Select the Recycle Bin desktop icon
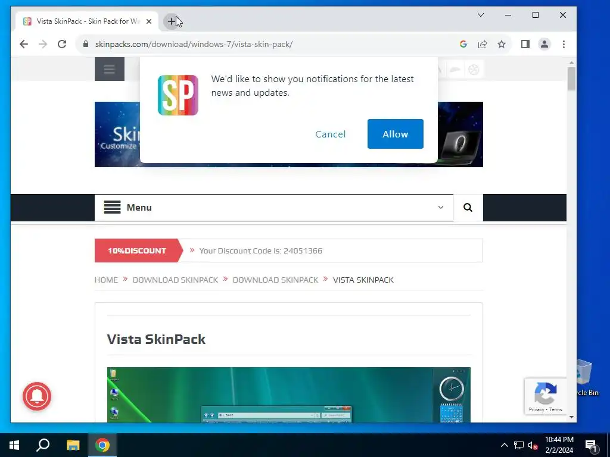Screen dimensions: 610x457 [587, 377]
